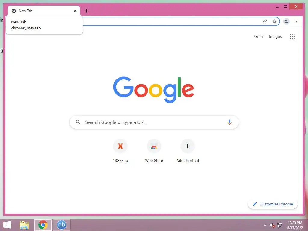Show hidden system tray icons

pos(265,225)
